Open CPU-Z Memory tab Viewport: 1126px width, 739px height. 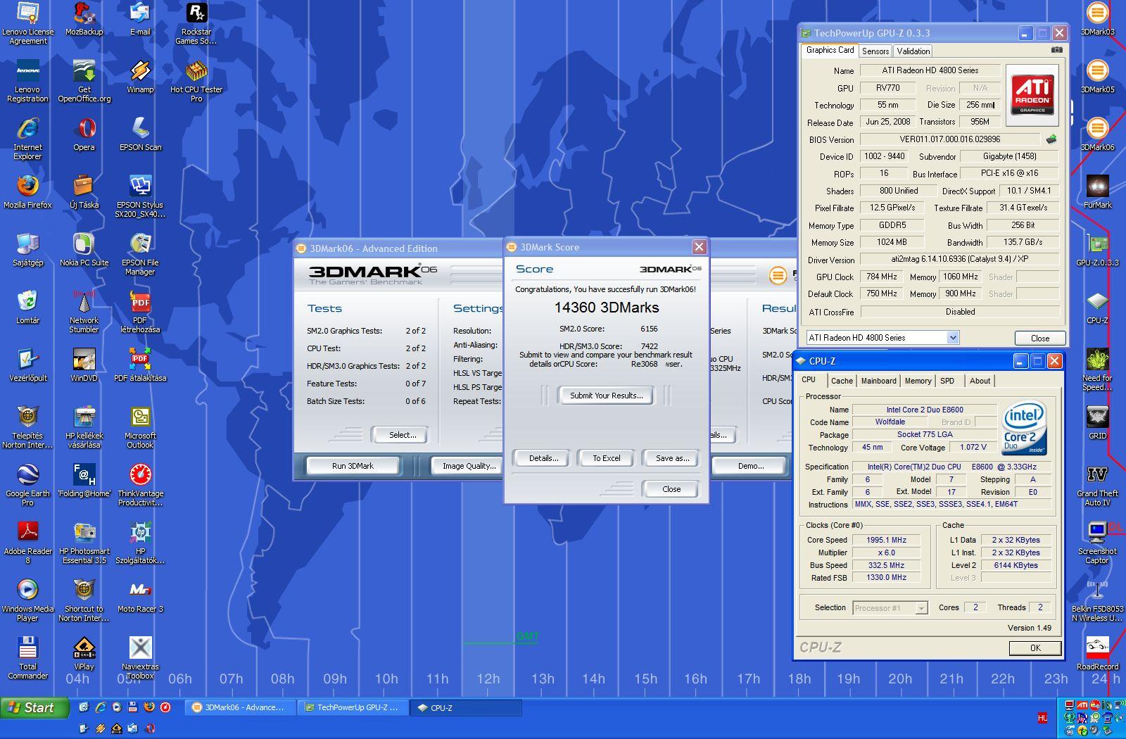click(x=918, y=381)
